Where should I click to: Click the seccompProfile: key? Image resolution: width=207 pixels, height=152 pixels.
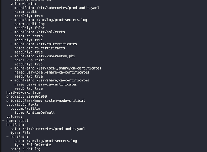[x=26, y=109]
